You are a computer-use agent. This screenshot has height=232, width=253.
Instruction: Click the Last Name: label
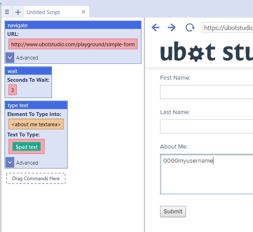point(175,112)
